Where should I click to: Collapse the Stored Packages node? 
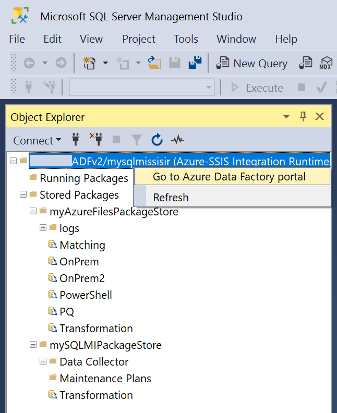[x=23, y=195]
